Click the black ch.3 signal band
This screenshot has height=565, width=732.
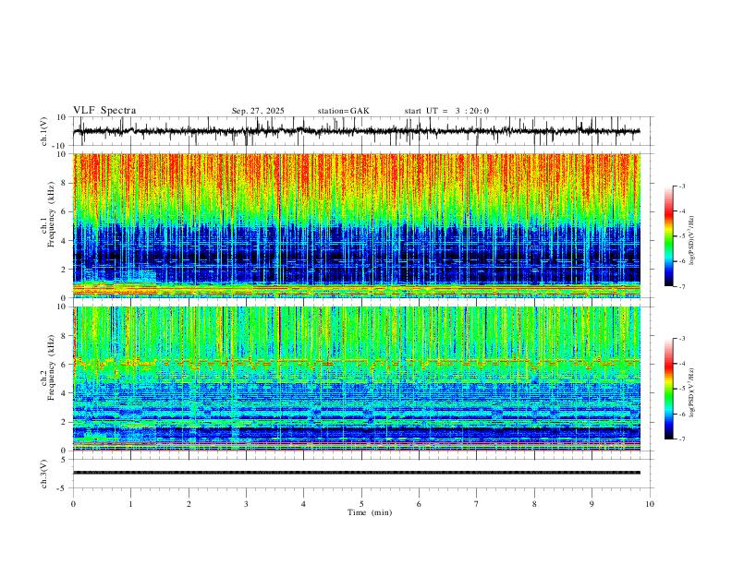tap(357, 473)
